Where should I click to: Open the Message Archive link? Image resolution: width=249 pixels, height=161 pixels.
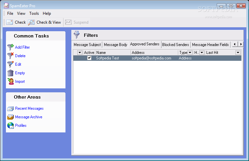pos(29,117)
